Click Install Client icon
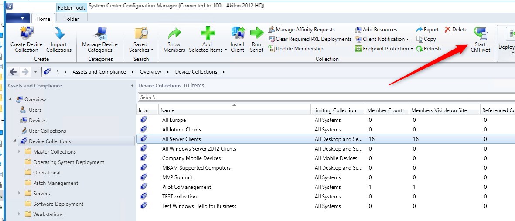 238,33
